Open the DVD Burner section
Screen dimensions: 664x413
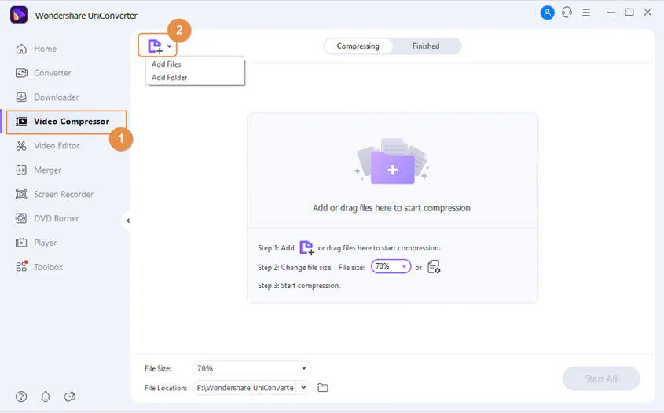pyautogui.click(x=47, y=218)
